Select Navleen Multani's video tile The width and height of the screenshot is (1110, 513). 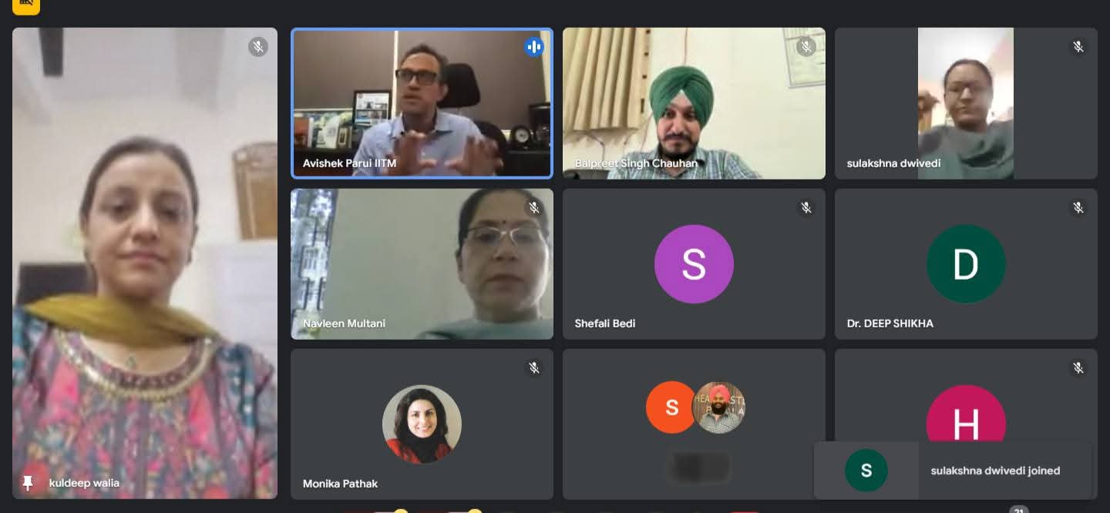click(422, 264)
